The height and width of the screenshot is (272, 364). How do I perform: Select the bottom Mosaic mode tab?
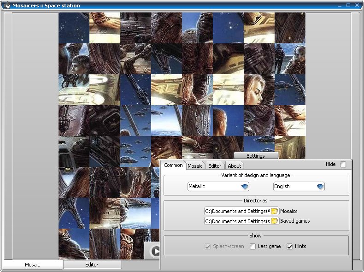click(x=32, y=265)
